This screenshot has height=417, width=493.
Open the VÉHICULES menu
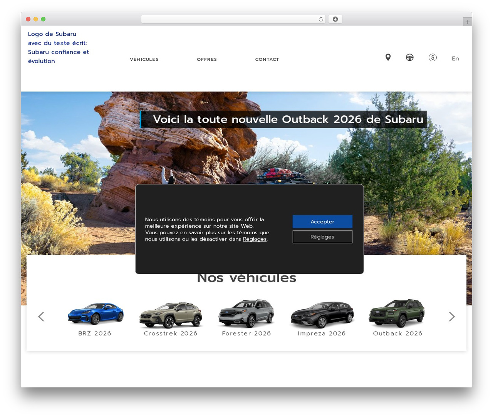(x=144, y=59)
